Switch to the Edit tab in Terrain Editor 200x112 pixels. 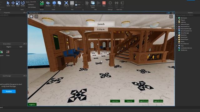21,47
